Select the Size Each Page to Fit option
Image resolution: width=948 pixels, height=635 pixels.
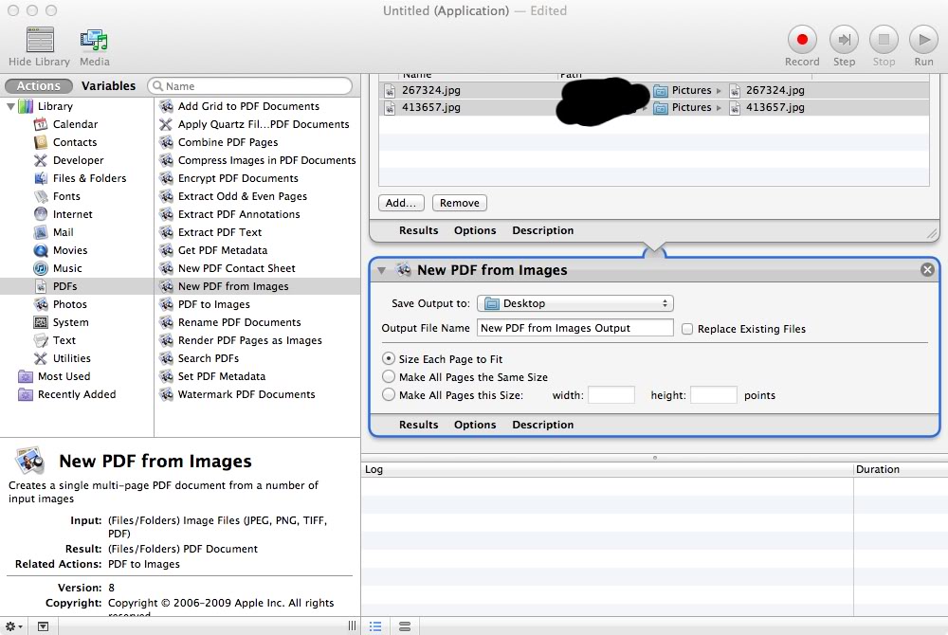[x=389, y=359]
